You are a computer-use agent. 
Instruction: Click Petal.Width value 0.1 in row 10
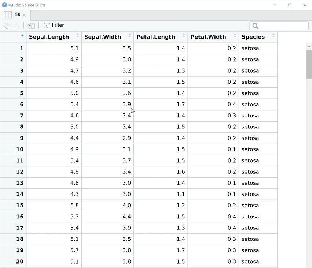coord(232,149)
